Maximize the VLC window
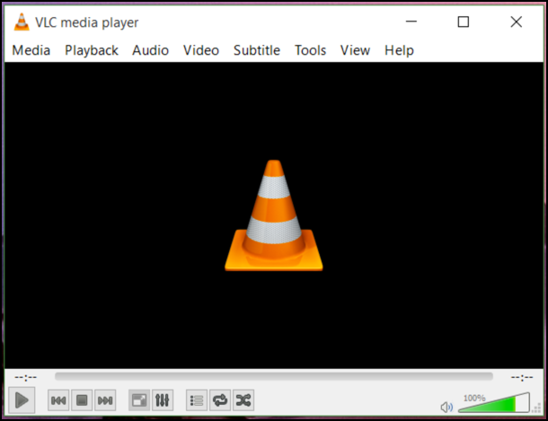 464,22
